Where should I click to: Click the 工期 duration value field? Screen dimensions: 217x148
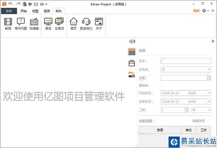coord(173,110)
